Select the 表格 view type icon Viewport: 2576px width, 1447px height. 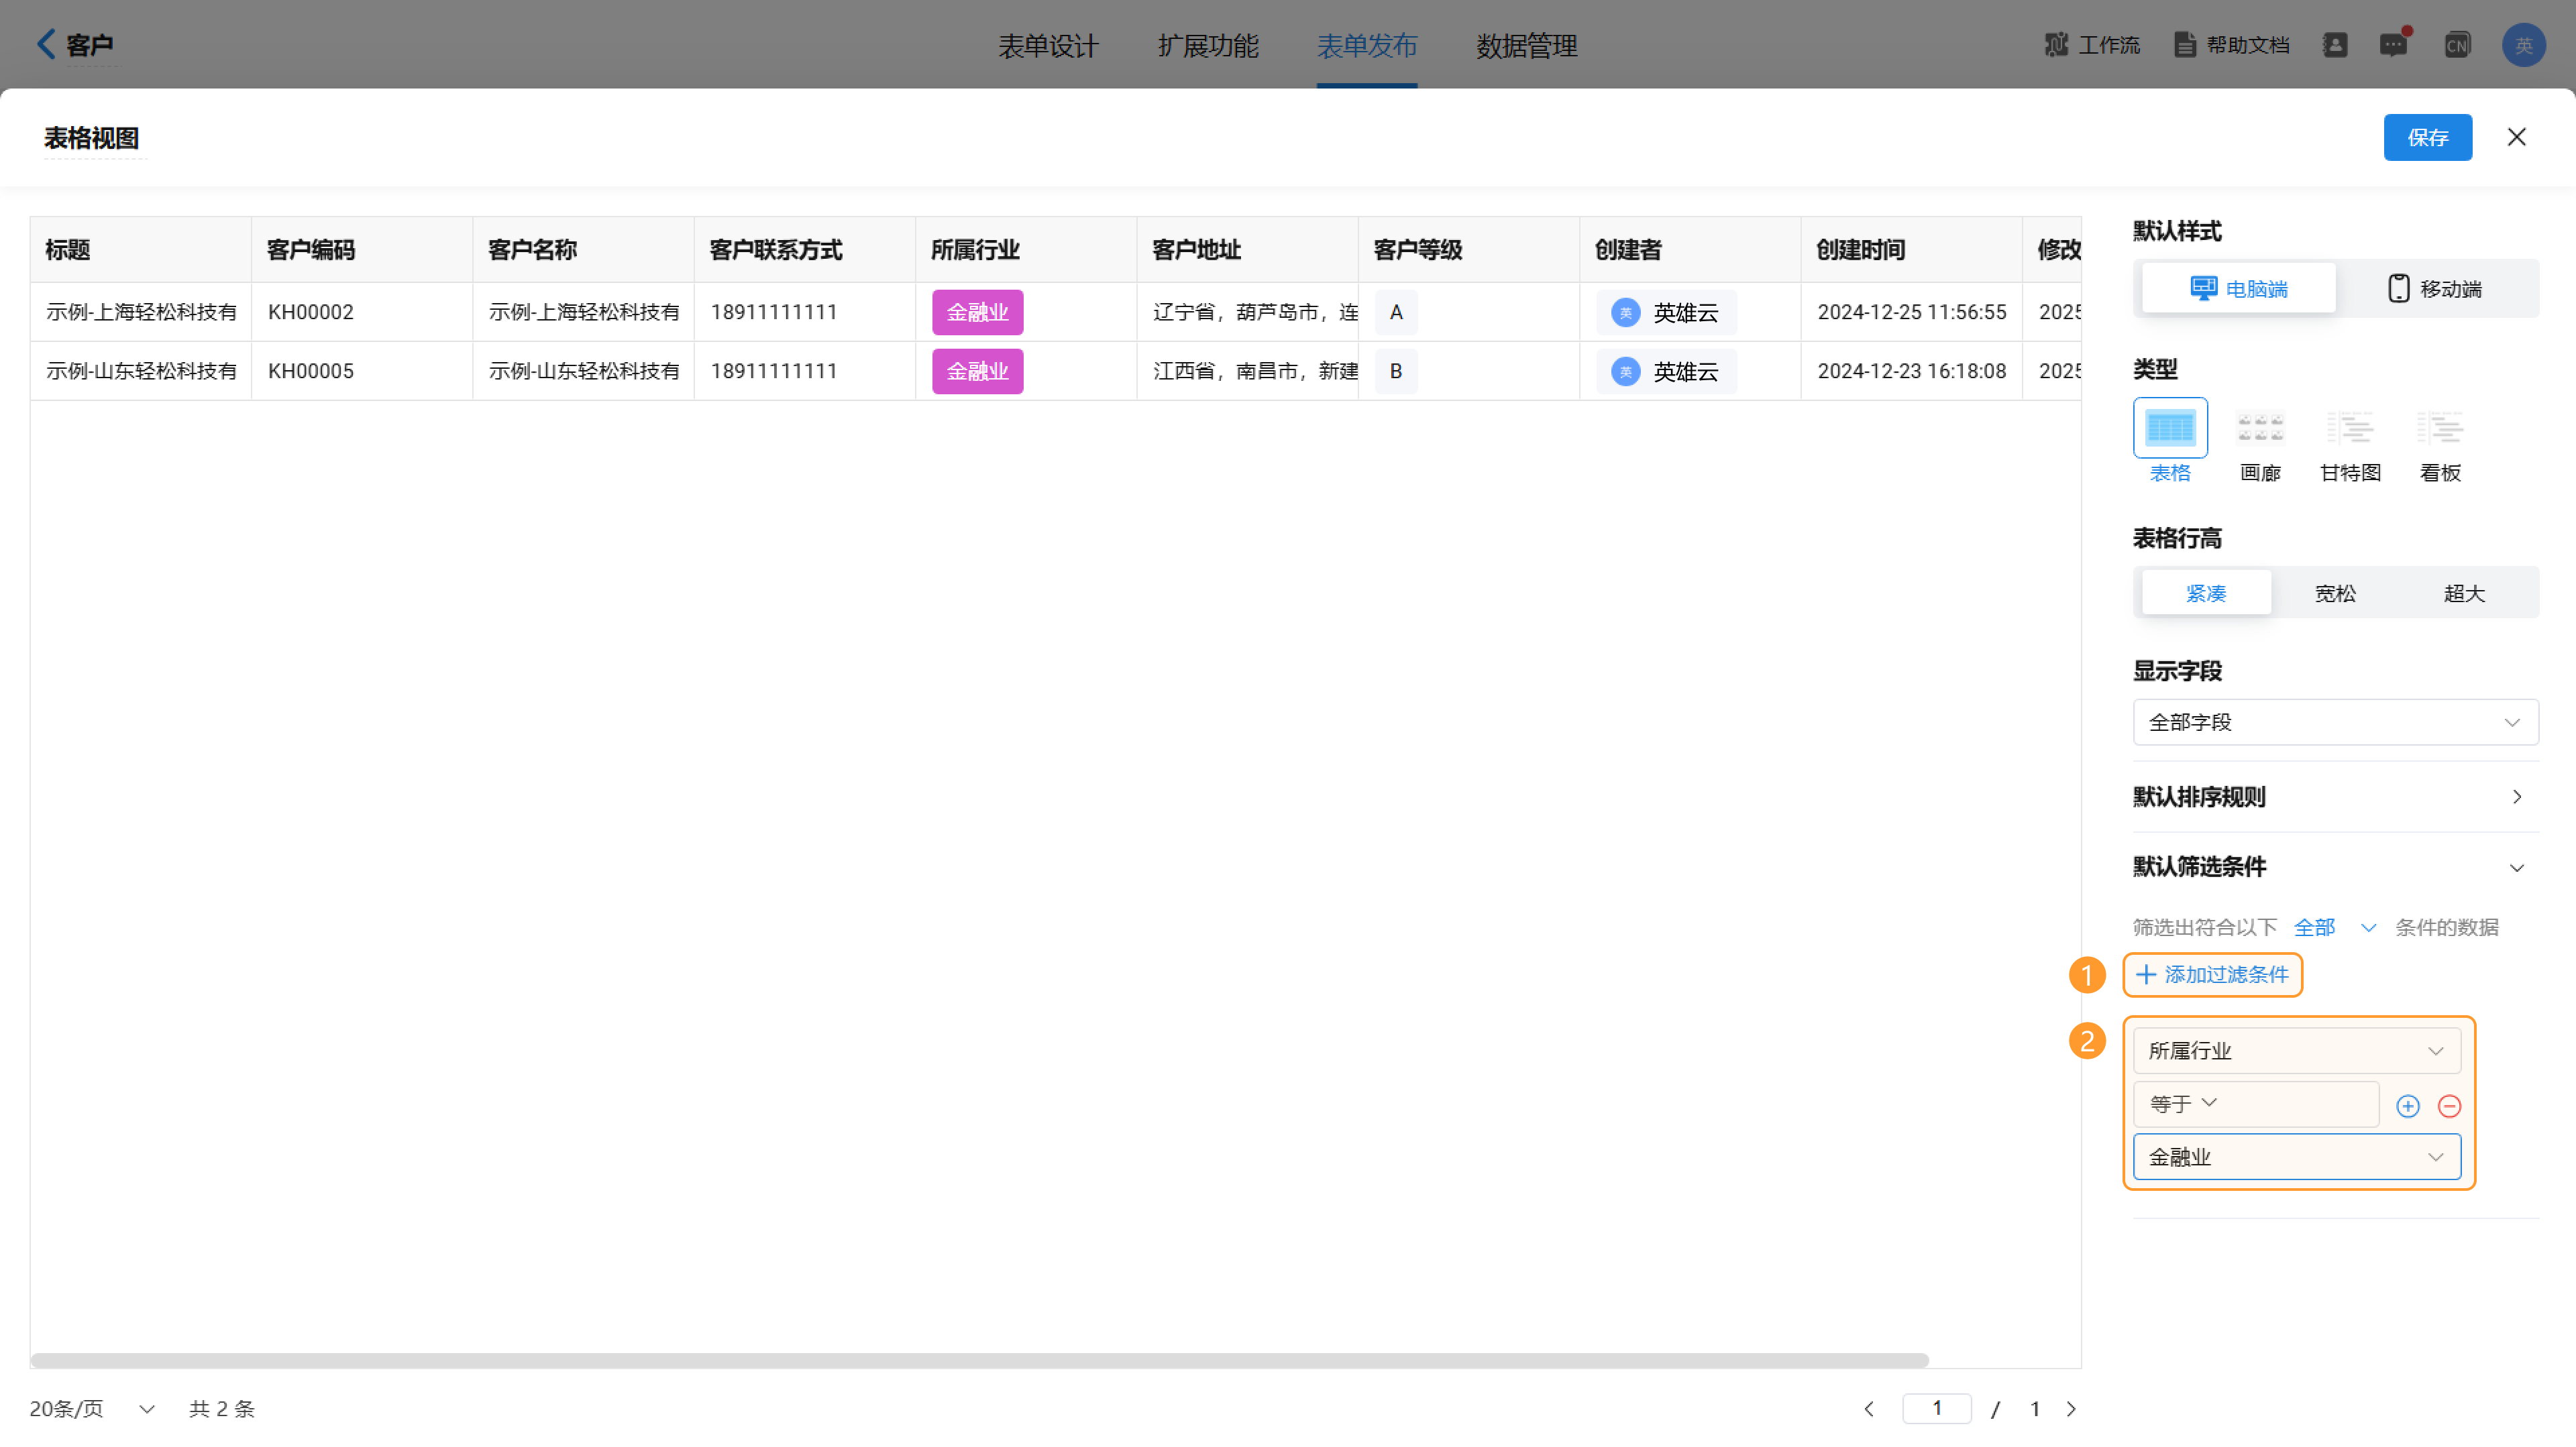2170,428
